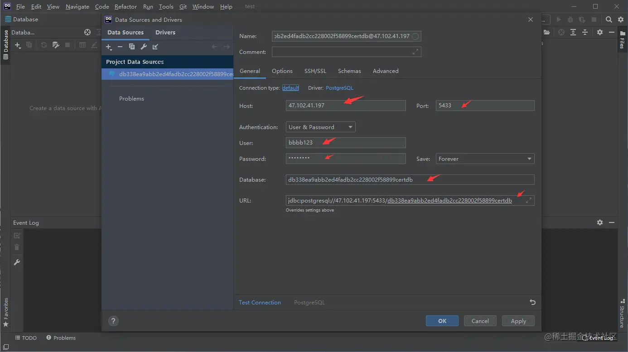Open the PostgreSQL driver link dropdown
Image resolution: width=628 pixels, height=352 pixels.
coord(339,88)
